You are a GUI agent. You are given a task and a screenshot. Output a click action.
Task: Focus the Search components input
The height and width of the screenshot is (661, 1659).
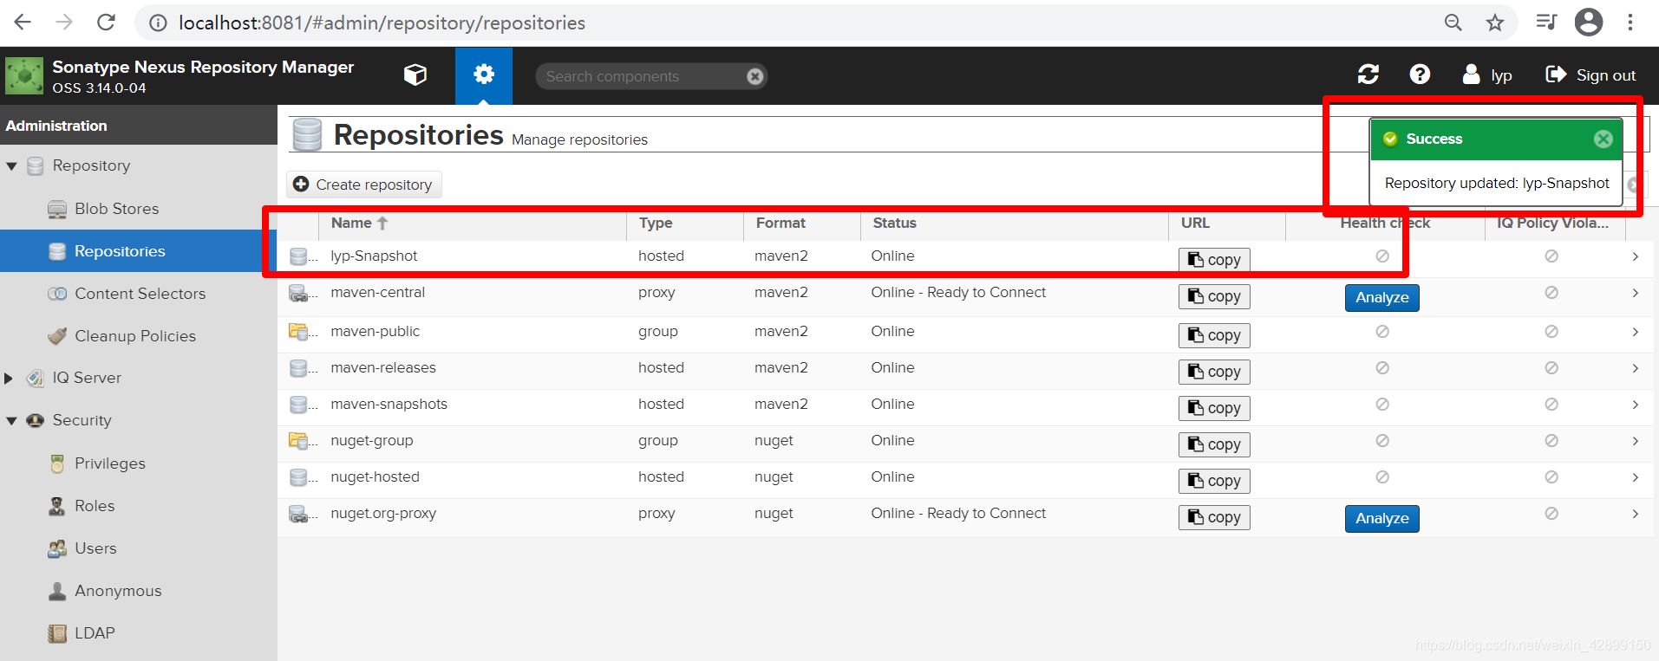642,76
